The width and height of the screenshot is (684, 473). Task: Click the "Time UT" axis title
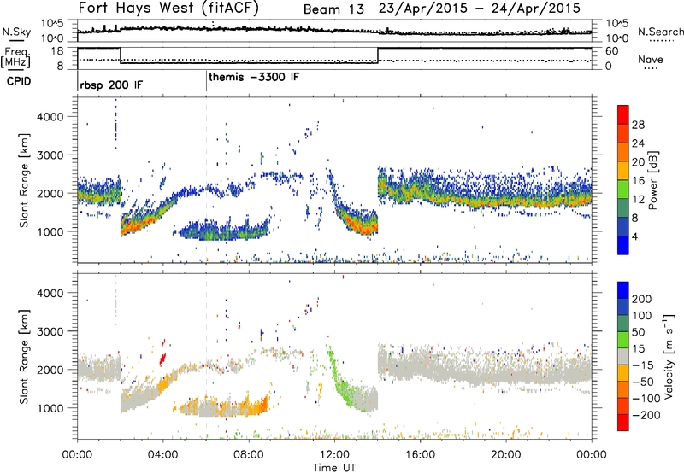(334, 468)
